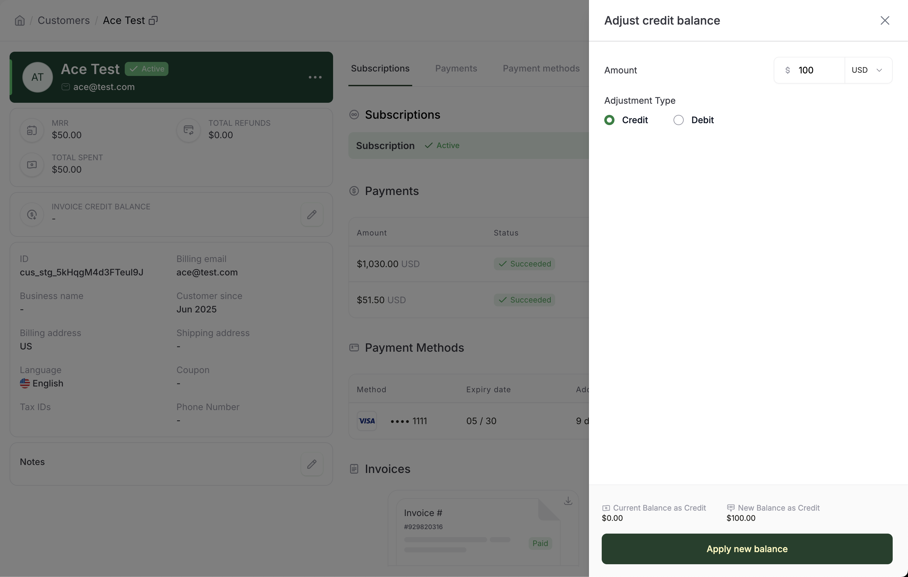
Task: Click the Amount column header in Payments
Action: point(372,233)
